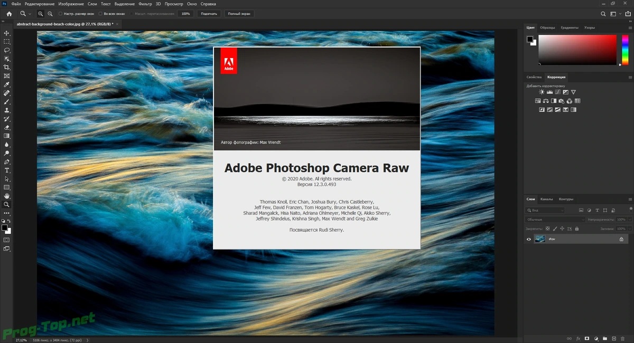Click the Home icon in options bar

click(8, 14)
